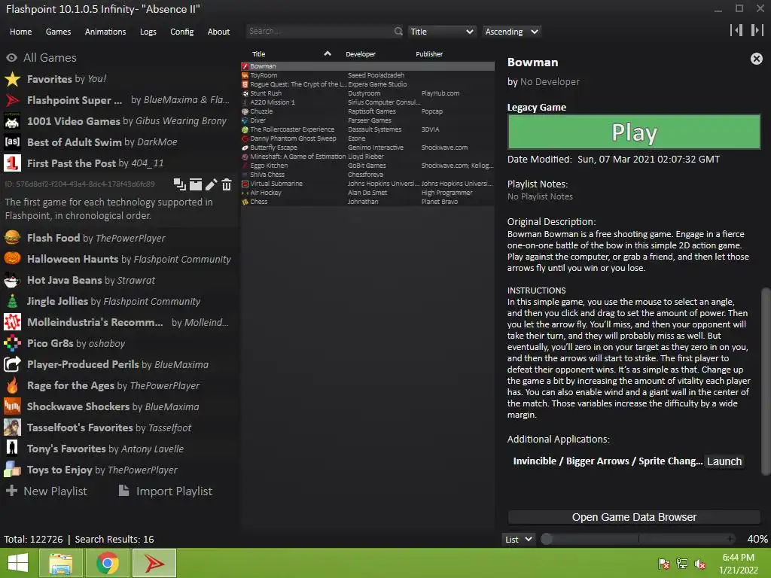Screen dimensions: 771x578
Task: Click the Tasselfoot's Favorites avatar icon
Action: [x=12, y=427]
